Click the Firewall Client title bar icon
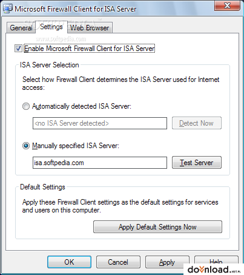 point(8,9)
